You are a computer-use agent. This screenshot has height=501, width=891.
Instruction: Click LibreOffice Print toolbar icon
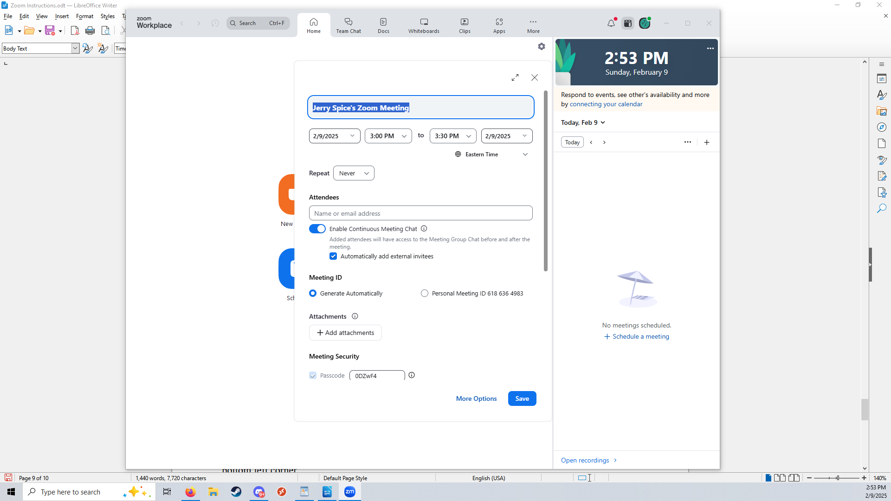pos(90,31)
